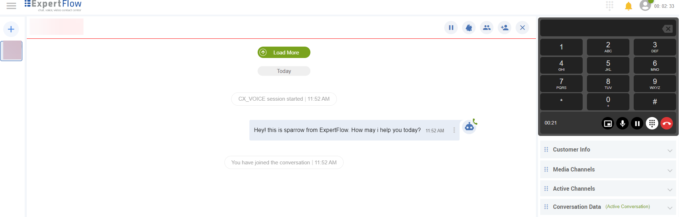This screenshot has width=679, height=217.
Task: Close the active conversation with X
Action: click(522, 27)
